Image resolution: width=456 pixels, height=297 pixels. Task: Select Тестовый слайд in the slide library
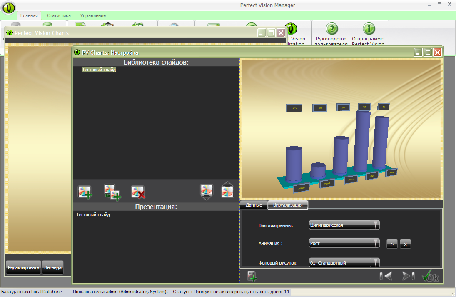tap(99, 70)
